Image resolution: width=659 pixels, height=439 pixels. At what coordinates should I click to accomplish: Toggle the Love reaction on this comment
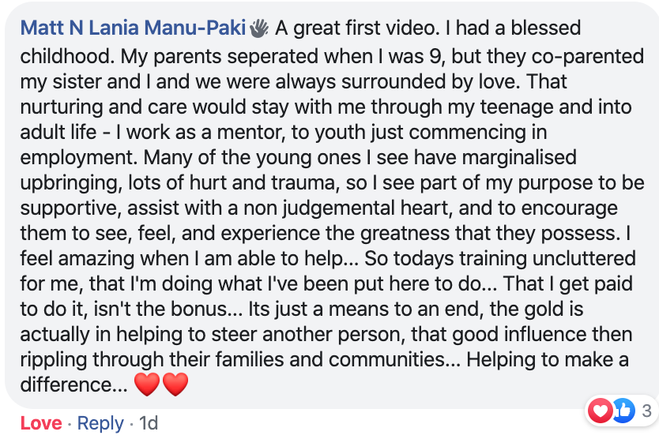(41, 423)
